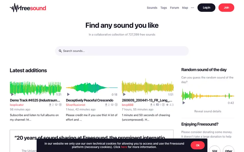Click the 'Latest additions' heading

point(28,71)
